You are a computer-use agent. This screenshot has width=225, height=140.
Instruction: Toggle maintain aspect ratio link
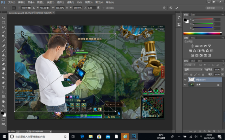(x=67, y=8)
